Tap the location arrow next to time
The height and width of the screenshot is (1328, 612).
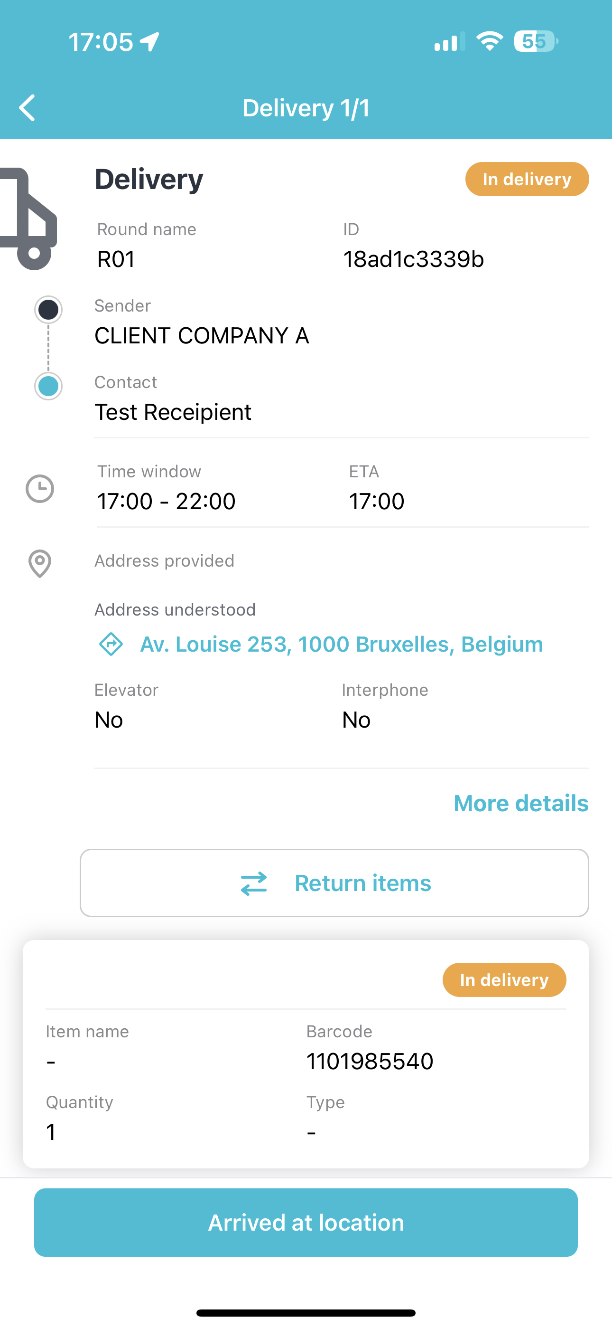[150, 42]
